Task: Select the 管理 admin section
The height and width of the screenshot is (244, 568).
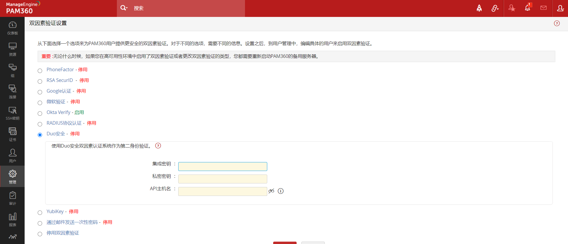Action: (12, 177)
